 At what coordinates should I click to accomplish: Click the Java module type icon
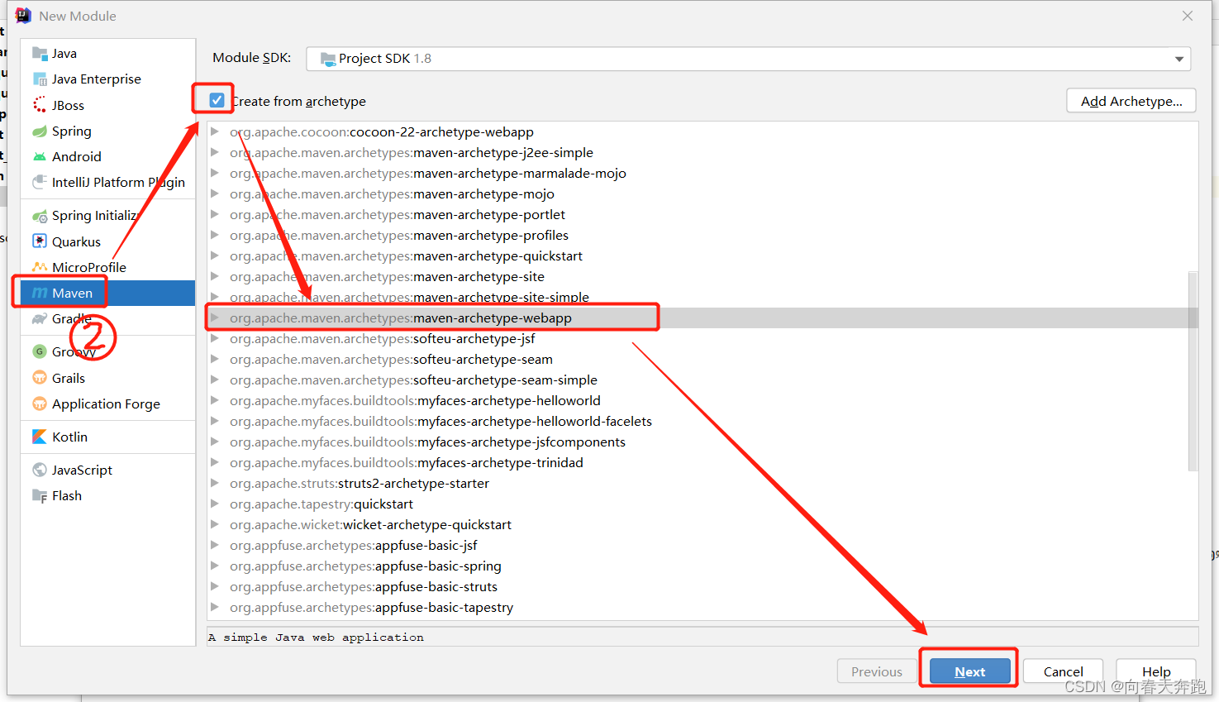point(40,54)
